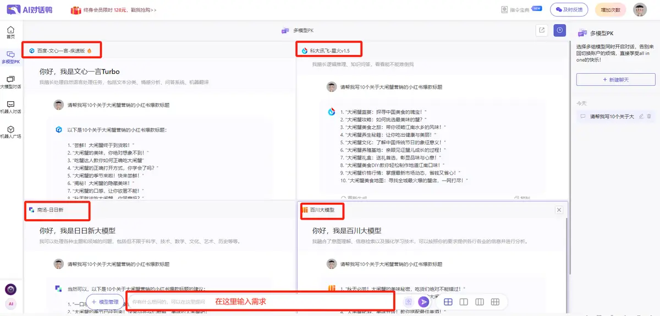Switch to four-panel grid layout
Image resolution: width=660 pixels, height=316 pixels.
(448, 302)
